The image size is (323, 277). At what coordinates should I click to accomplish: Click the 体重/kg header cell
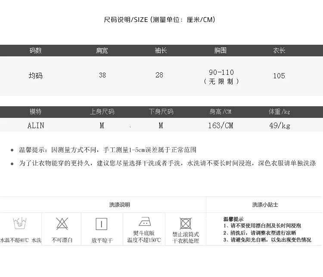coord(280,111)
